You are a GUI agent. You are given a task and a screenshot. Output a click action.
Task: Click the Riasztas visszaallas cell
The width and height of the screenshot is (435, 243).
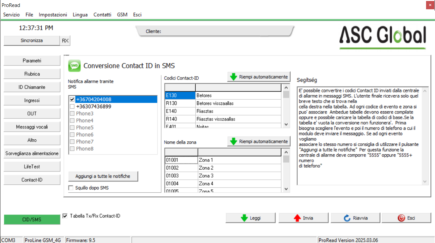point(238,119)
